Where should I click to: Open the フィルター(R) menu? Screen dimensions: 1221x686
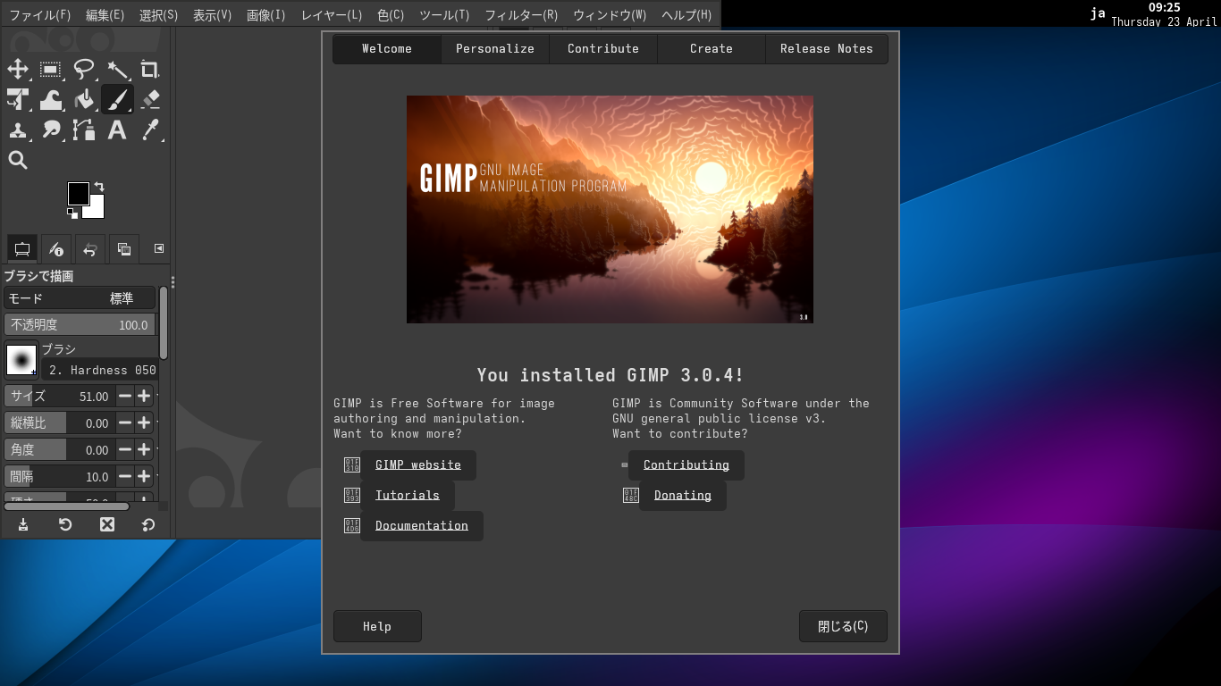520,14
